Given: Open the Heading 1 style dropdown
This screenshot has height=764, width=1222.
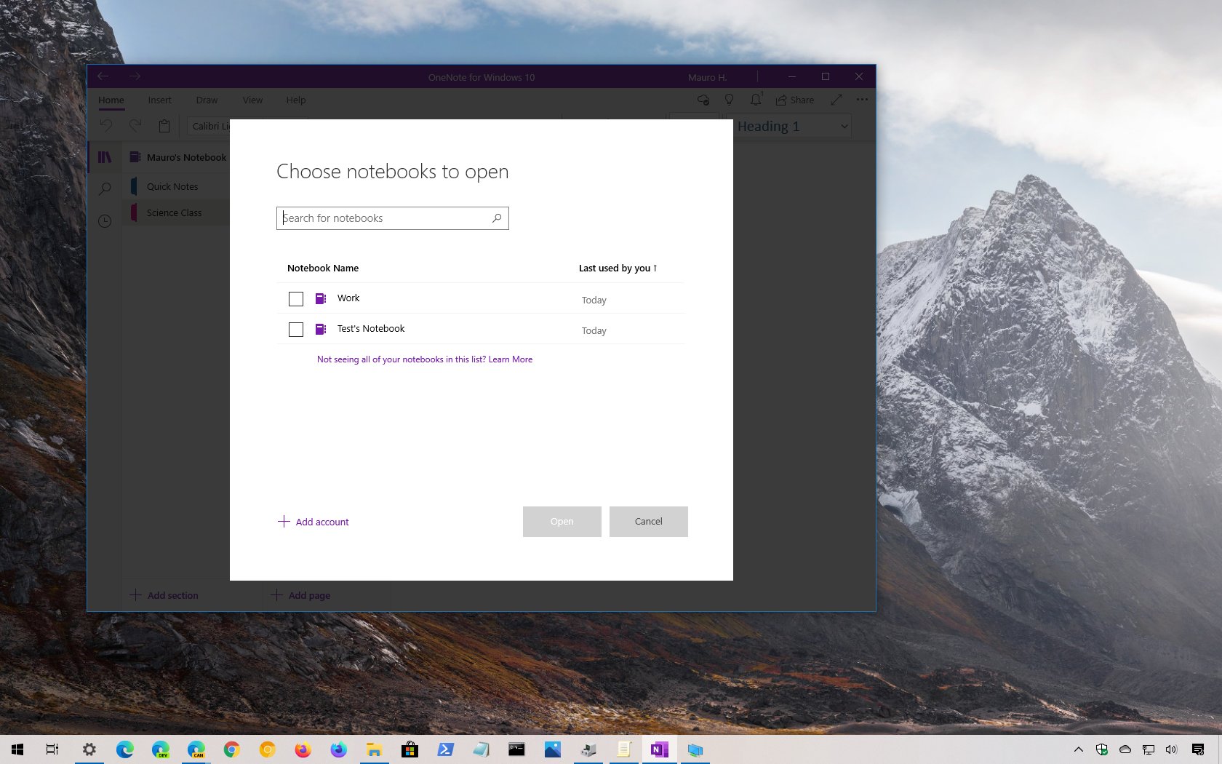Looking at the screenshot, I should (x=790, y=126).
